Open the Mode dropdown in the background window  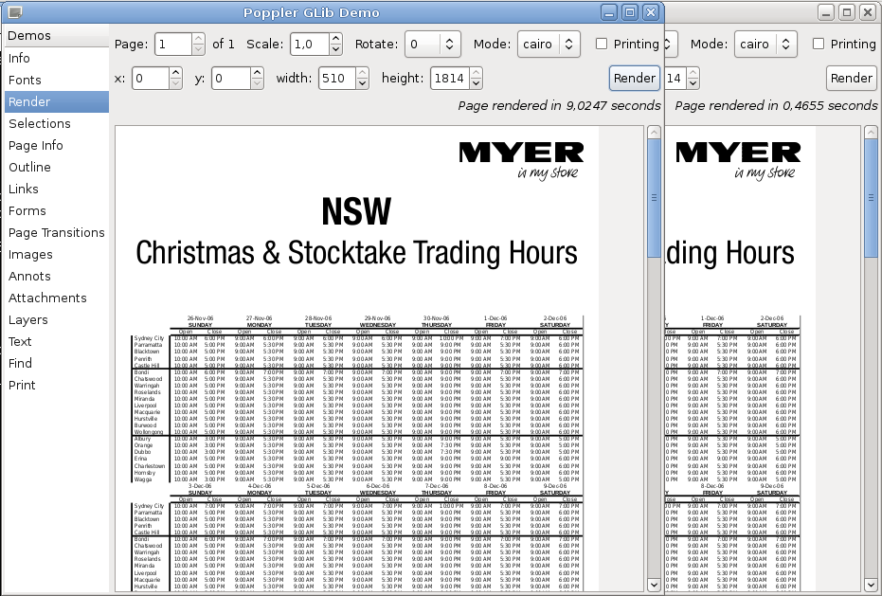(765, 44)
